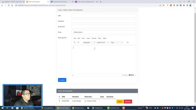
Task: Open the Paragraph block format dropdown
Action: [x=89, y=42]
